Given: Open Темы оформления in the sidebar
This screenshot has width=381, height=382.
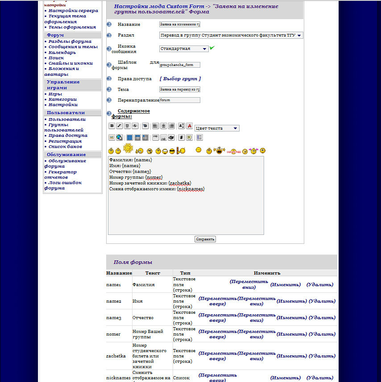Looking at the screenshot, I should pyautogui.click(x=72, y=27).
